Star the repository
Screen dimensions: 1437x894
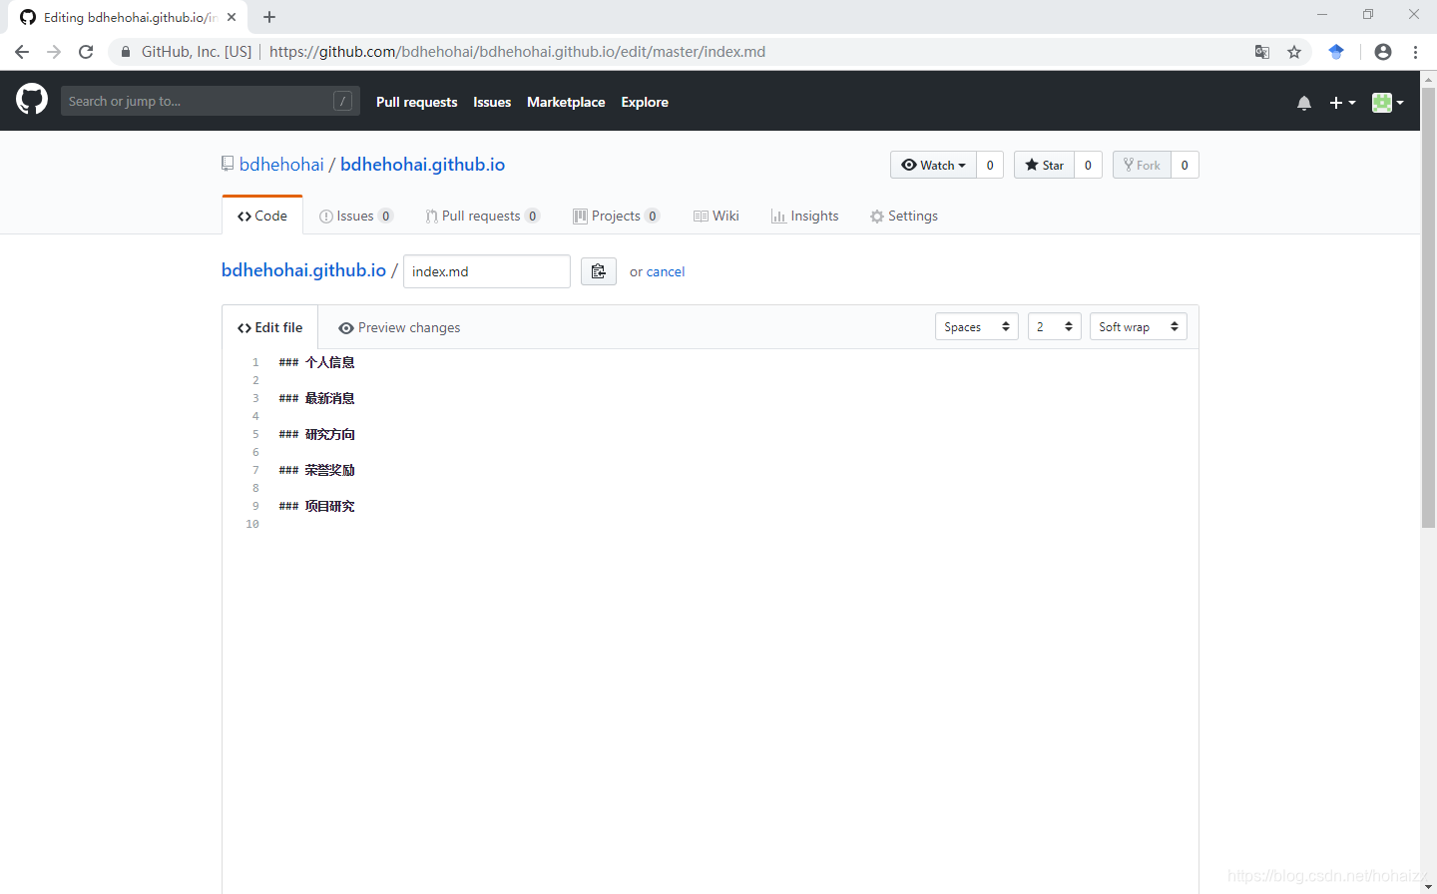click(1044, 165)
